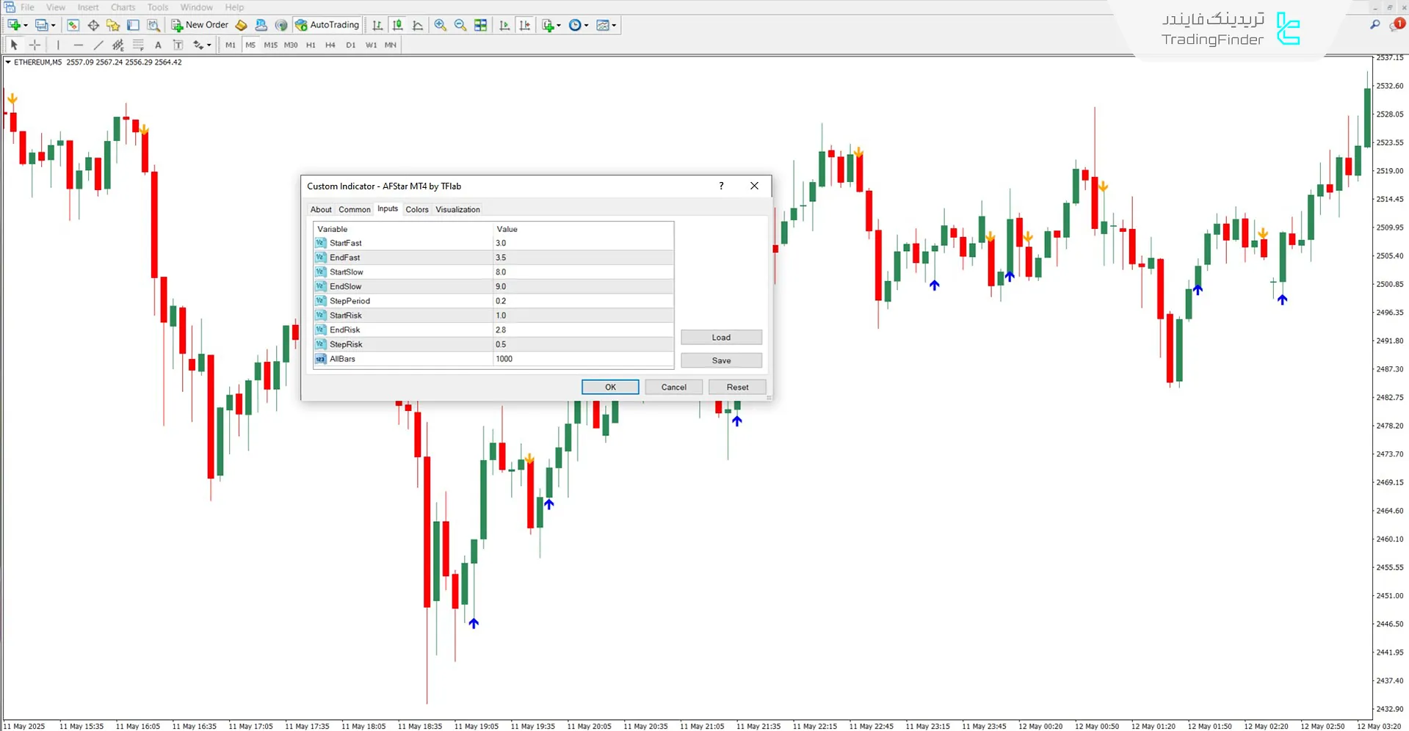Select the horizontal line drawing tool
The image size is (1409, 731).
click(x=79, y=45)
